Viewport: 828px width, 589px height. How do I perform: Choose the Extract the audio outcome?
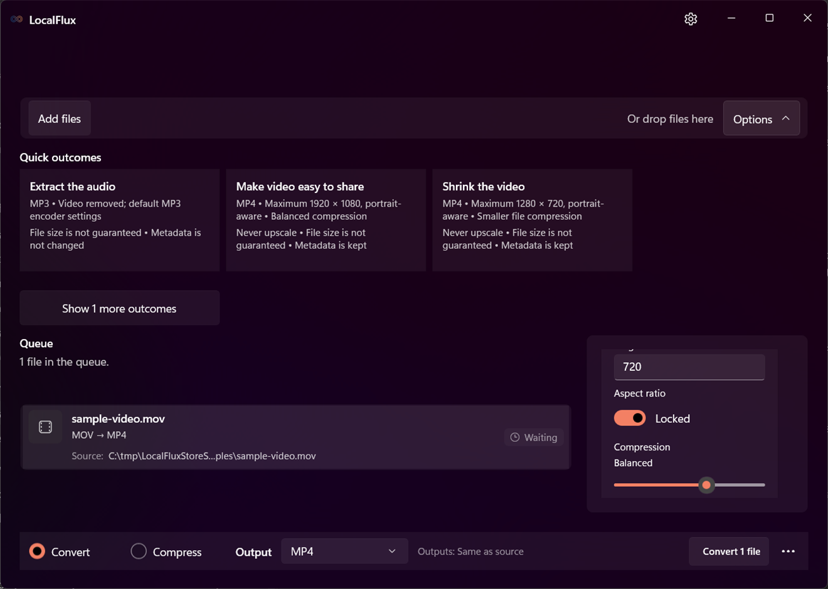tap(119, 220)
